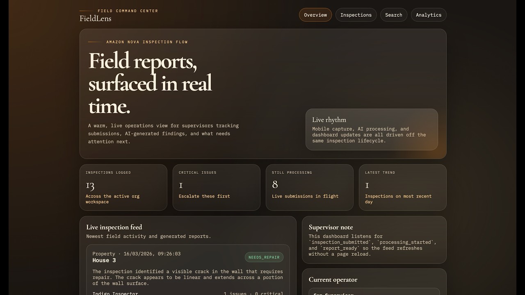Open the Search tab
Screen dimensions: 525x295
[394, 15]
